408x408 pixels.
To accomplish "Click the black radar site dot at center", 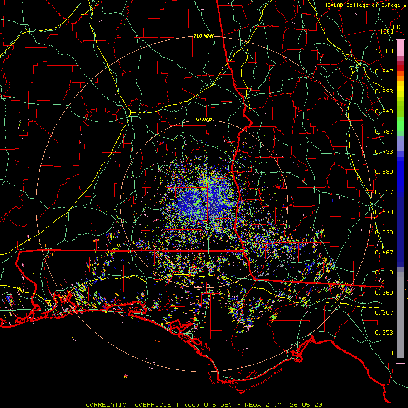I will pyautogui.click(x=204, y=204).
